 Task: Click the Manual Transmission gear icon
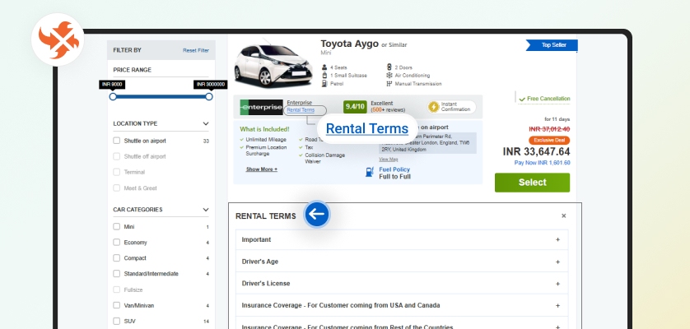389,84
